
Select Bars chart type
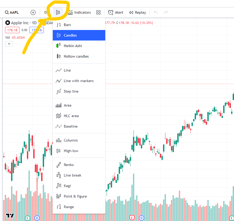click(79, 25)
